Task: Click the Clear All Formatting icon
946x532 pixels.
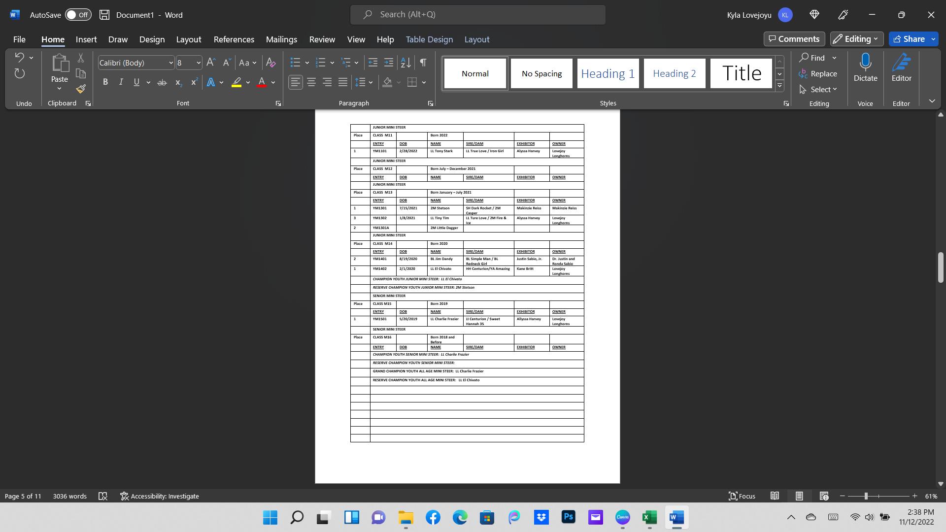Action: [x=270, y=63]
